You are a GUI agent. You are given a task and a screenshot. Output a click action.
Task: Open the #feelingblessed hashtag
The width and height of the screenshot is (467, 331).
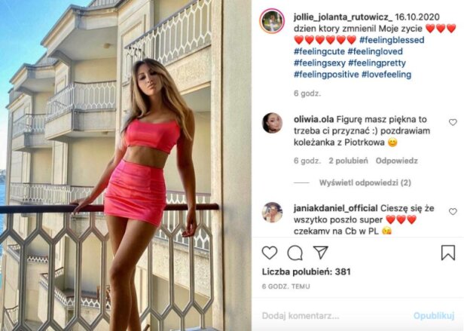coord(392,40)
